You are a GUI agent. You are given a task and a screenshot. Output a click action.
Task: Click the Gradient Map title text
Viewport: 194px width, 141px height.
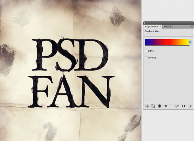pos(152,31)
